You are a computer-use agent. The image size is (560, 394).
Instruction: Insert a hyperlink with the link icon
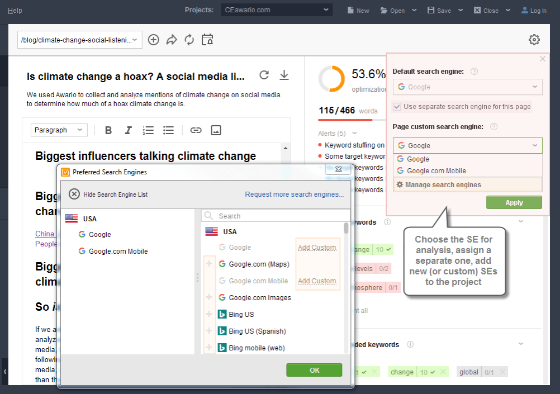tap(196, 130)
